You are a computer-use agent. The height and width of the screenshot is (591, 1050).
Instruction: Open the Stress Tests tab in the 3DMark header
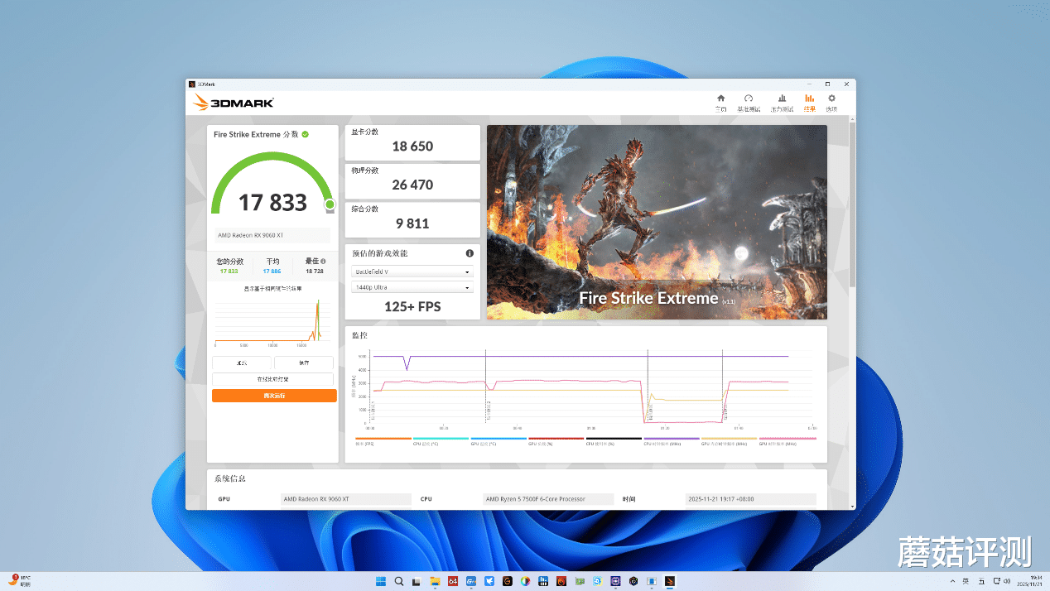(782, 103)
